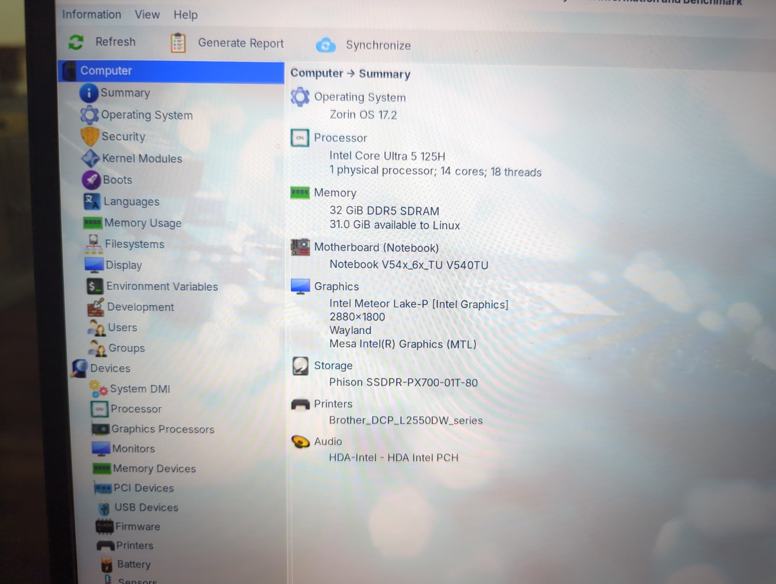Click the Storage disk icon in the Summary pane

(301, 366)
